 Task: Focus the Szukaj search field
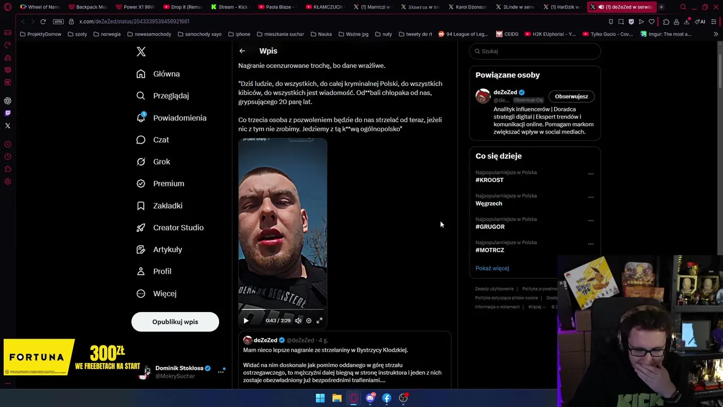coord(535,51)
